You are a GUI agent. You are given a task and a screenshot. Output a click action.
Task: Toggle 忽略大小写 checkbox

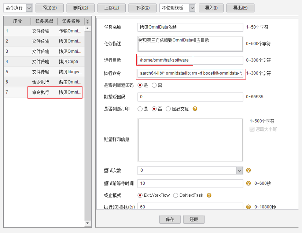tap(252, 129)
